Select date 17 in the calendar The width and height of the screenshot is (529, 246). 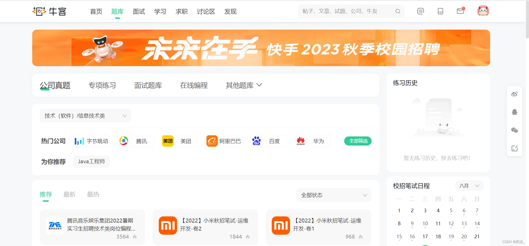click(425, 237)
